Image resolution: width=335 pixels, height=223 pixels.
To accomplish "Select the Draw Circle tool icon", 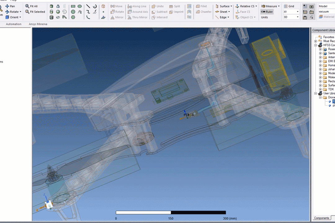I will tap(73, 12).
